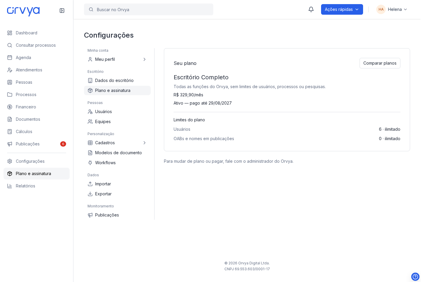Click the Exportar download icon
This screenshot has height=282, width=423.
tap(90, 194)
